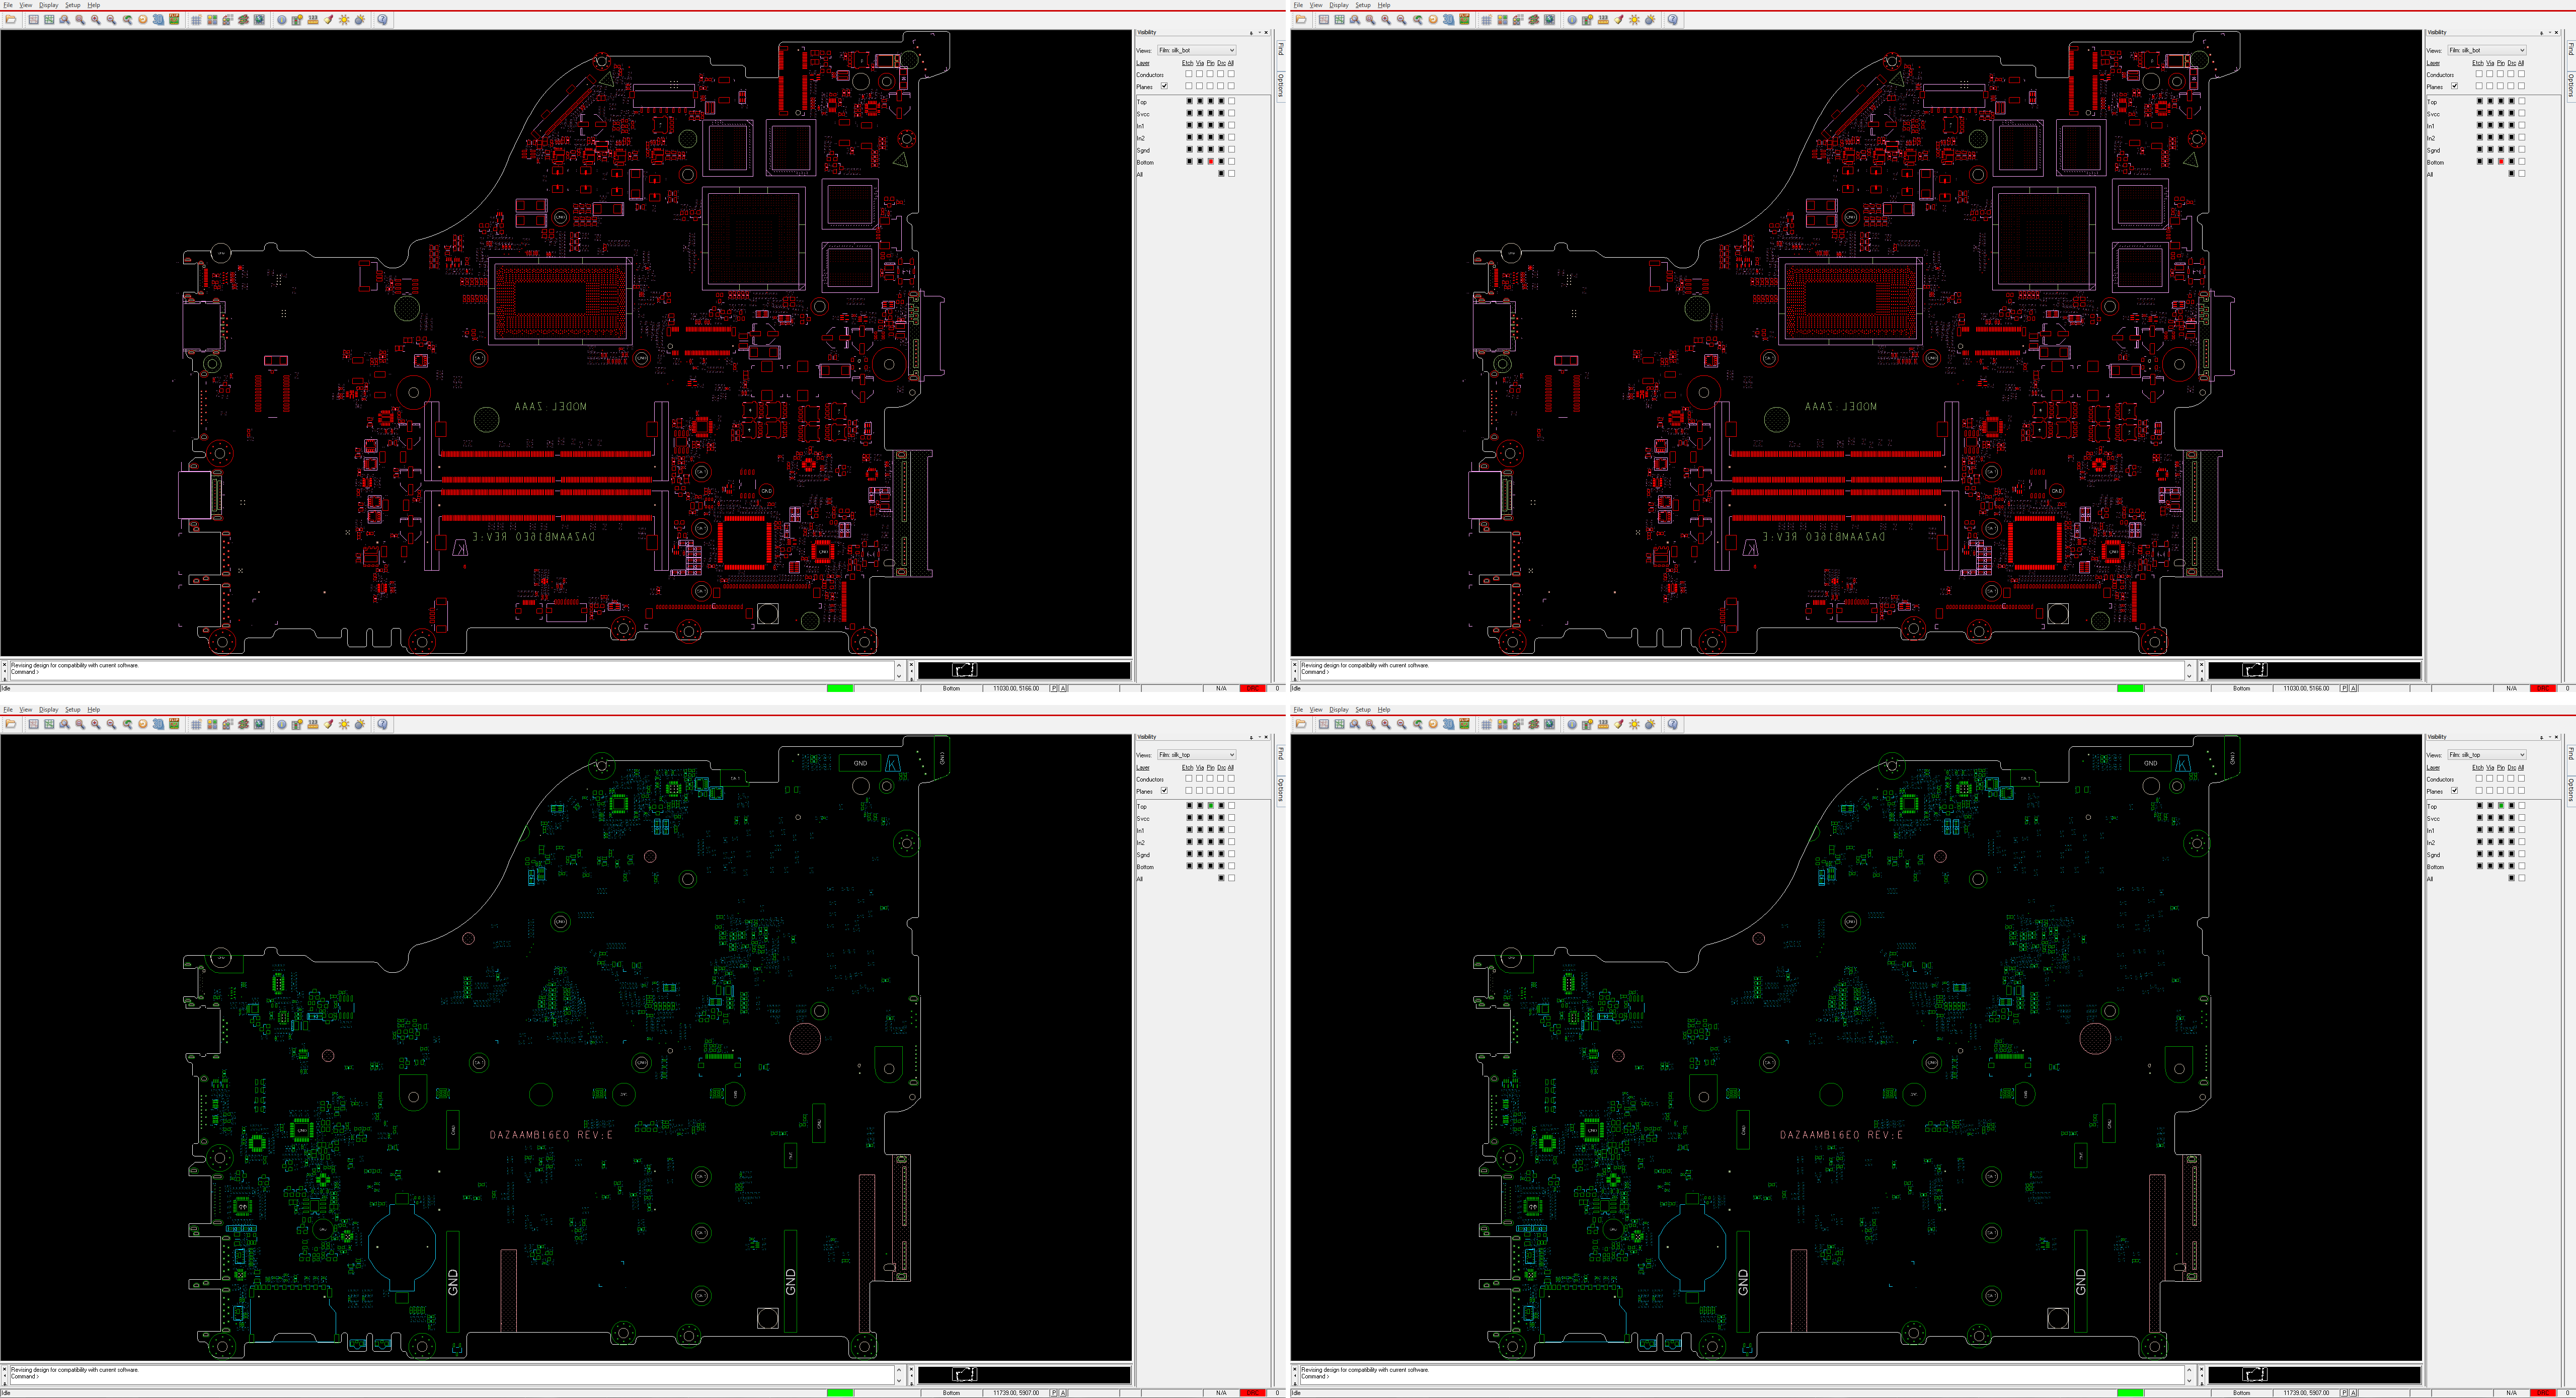This screenshot has width=2576, height=1398.
Task: Click the grid toggle icon in top-left toolbar
Action: tap(196, 20)
